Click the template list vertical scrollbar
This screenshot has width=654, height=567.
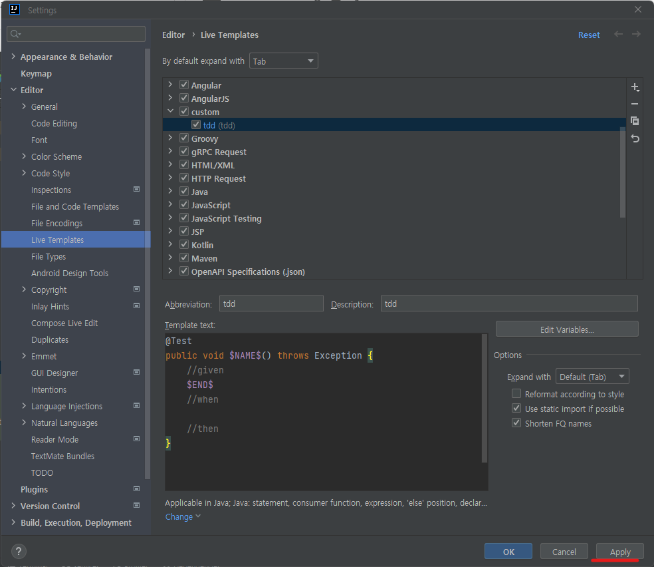[x=622, y=172]
